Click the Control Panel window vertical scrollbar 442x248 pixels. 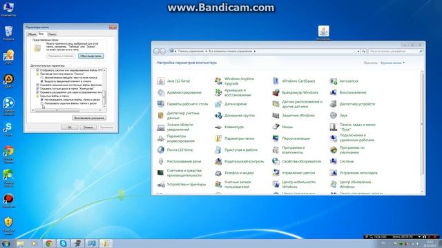coord(422,132)
